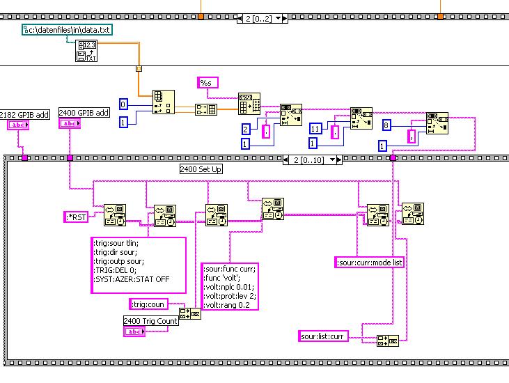
Task: Click the numeric constant 2
Action: tap(246, 130)
